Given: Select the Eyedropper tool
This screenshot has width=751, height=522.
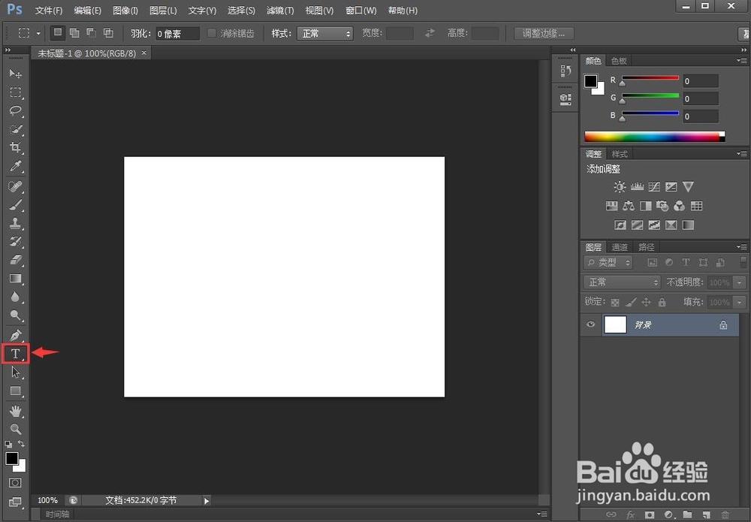Looking at the screenshot, I should coord(15,166).
